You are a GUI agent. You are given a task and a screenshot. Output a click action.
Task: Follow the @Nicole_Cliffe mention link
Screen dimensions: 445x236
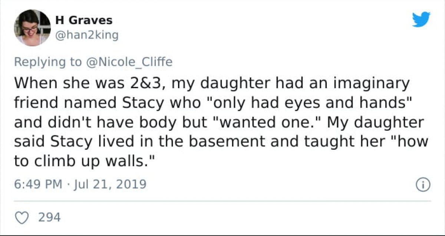point(129,62)
